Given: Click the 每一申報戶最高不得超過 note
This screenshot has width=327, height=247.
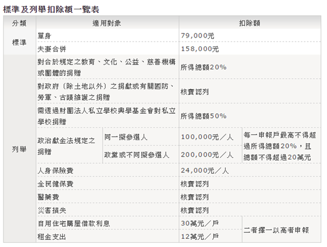Looking at the screenshot, I should (x=280, y=146).
